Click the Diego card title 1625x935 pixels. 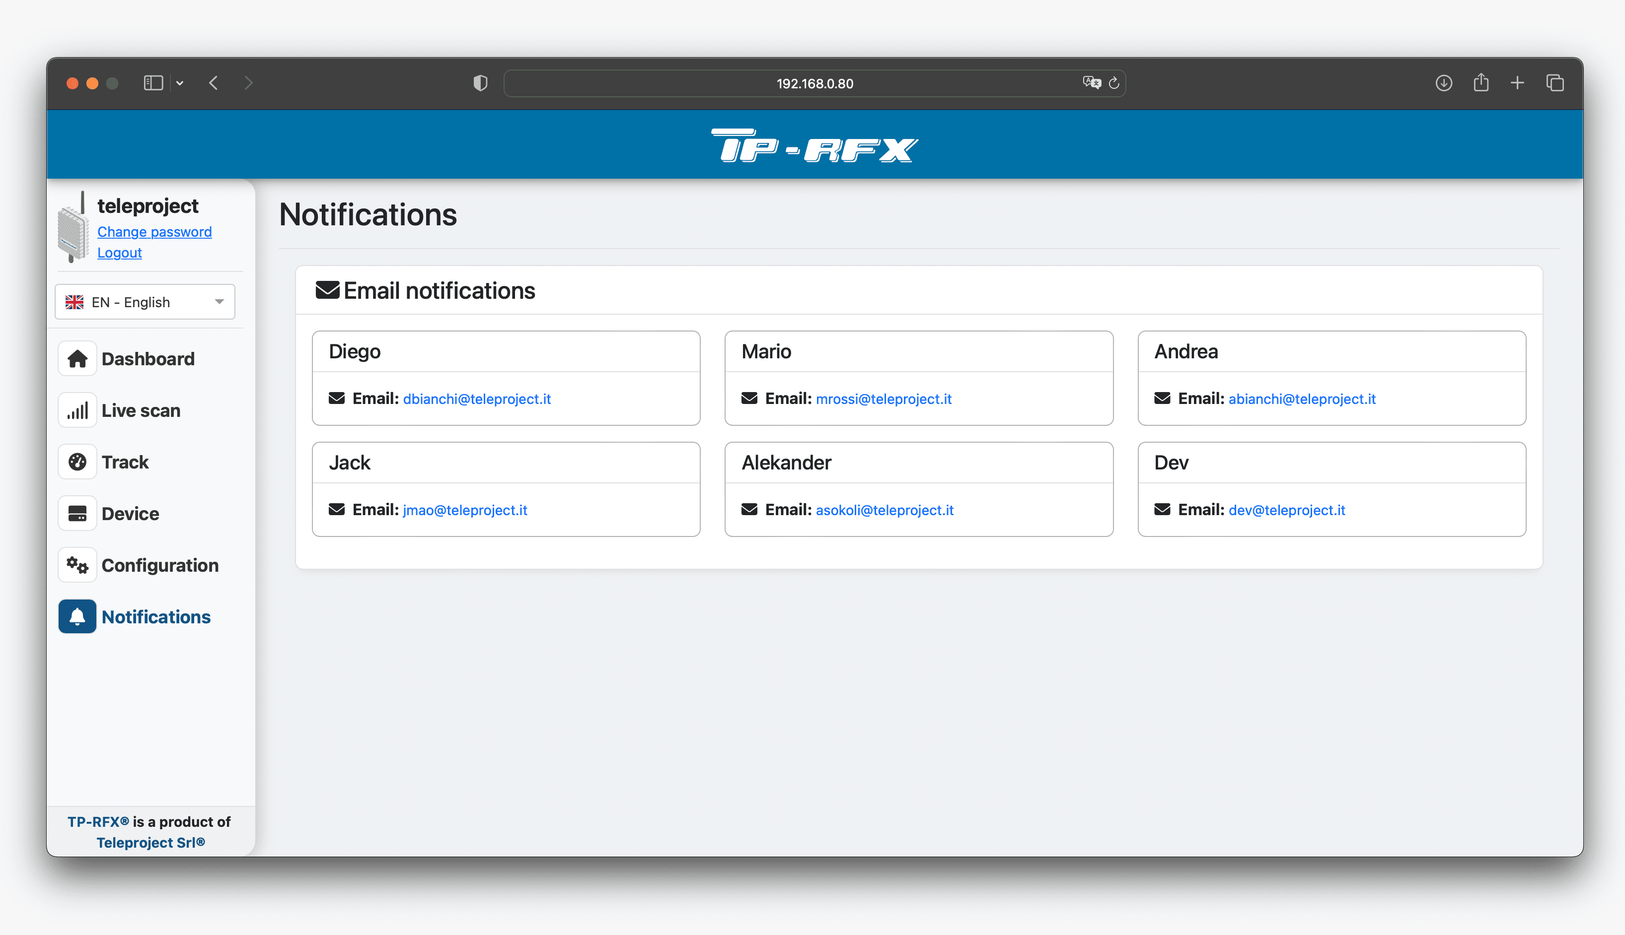(x=355, y=351)
